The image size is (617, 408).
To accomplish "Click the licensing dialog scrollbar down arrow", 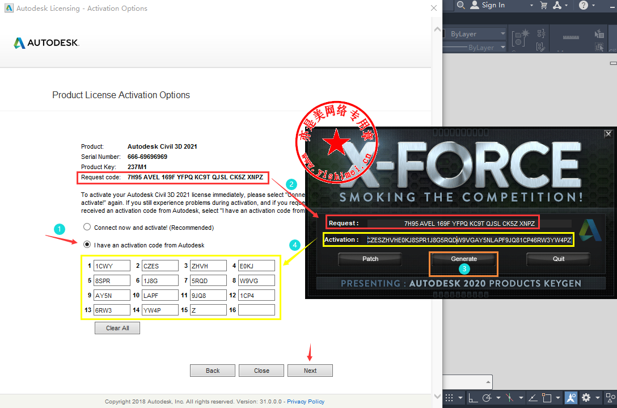I will [x=437, y=396].
